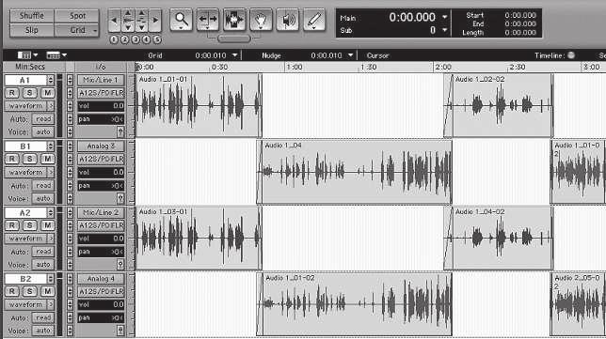The width and height of the screenshot is (606, 339).
Task: Open the Nudge value dropdown arrow
Action: pos(351,55)
